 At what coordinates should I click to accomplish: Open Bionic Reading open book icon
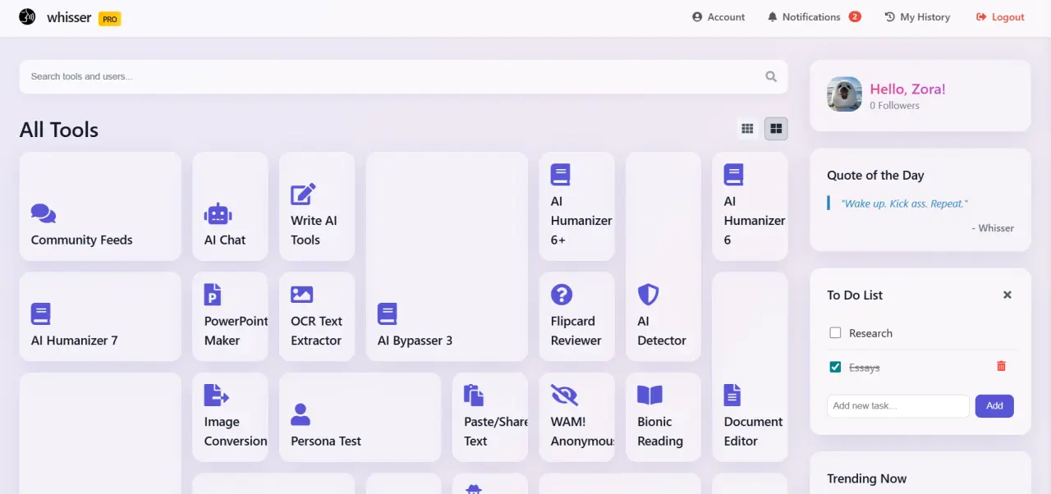tap(649, 395)
